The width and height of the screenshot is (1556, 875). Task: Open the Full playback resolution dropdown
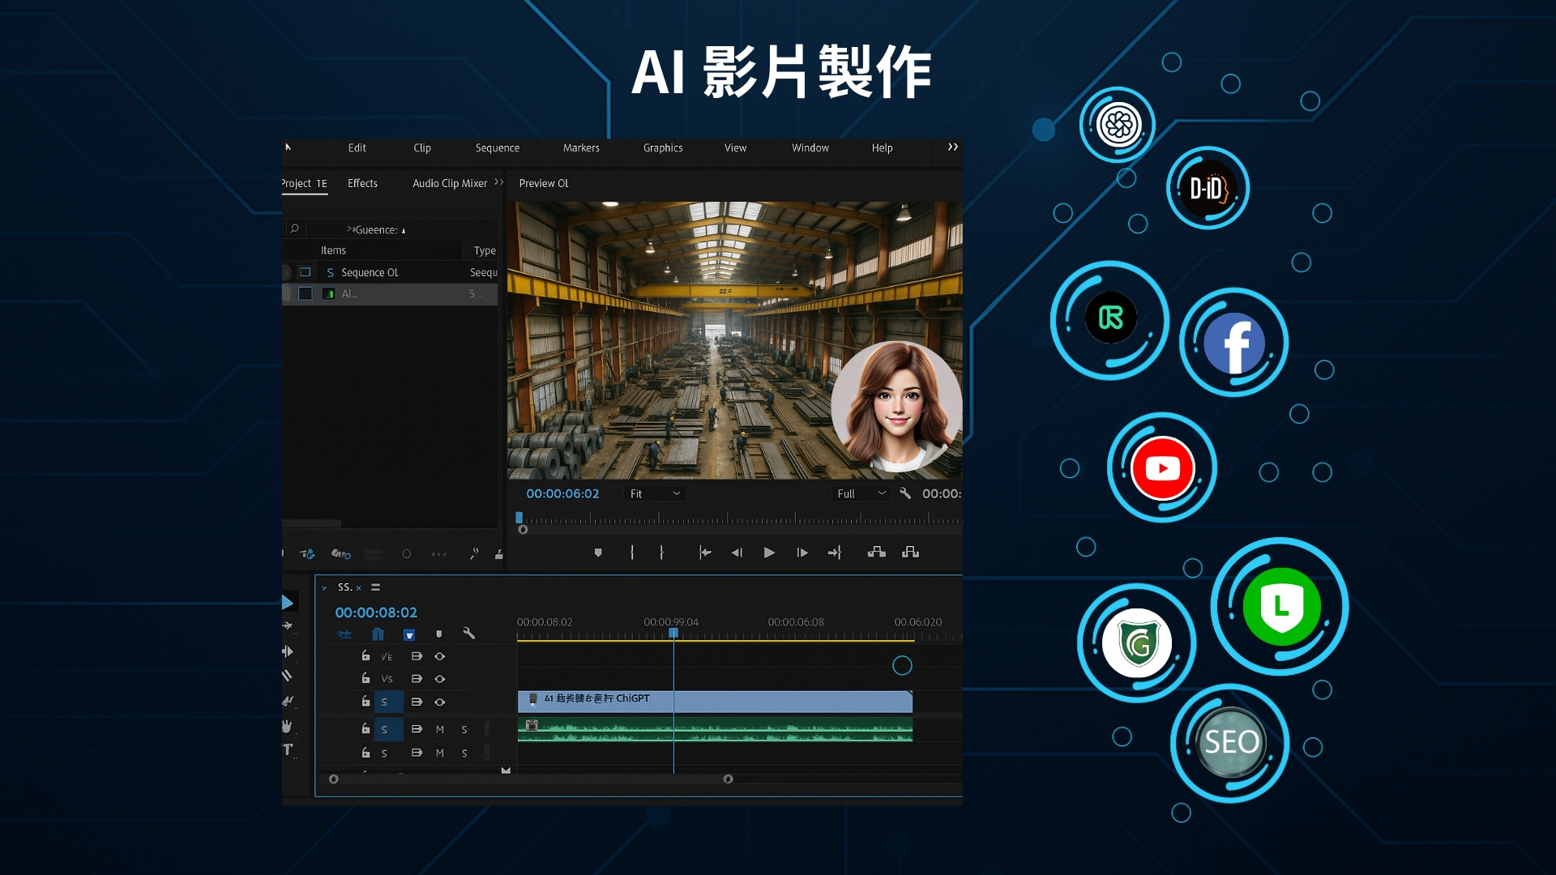861,493
